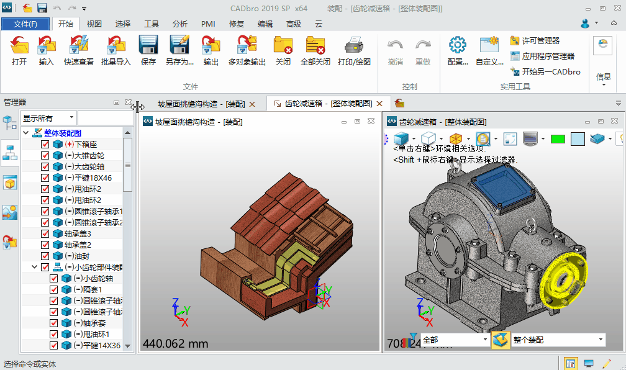The height and width of the screenshot is (370, 626).
Task: Uncheck the 下箱座 component checkbox
Action: click(45, 144)
